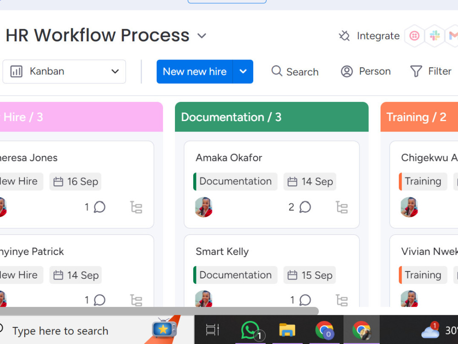Image resolution: width=458 pixels, height=344 pixels.
Task: Open the Slack integration icon
Action: pyautogui.click(x=435, y=36)
